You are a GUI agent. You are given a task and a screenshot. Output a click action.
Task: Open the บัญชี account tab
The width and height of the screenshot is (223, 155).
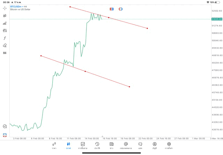(154, 146)
